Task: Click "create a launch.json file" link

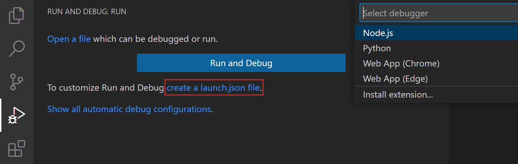Action: [213, 88]
